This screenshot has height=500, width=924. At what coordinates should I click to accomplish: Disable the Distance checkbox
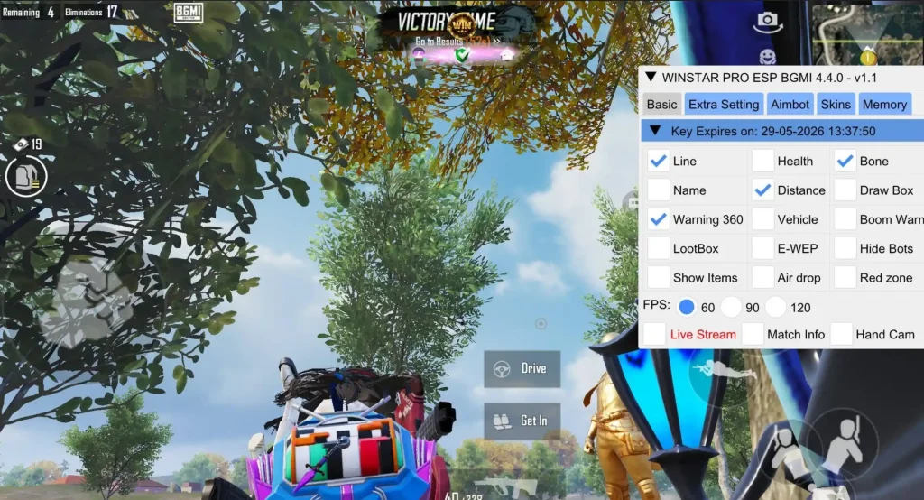tap(762, 190)
